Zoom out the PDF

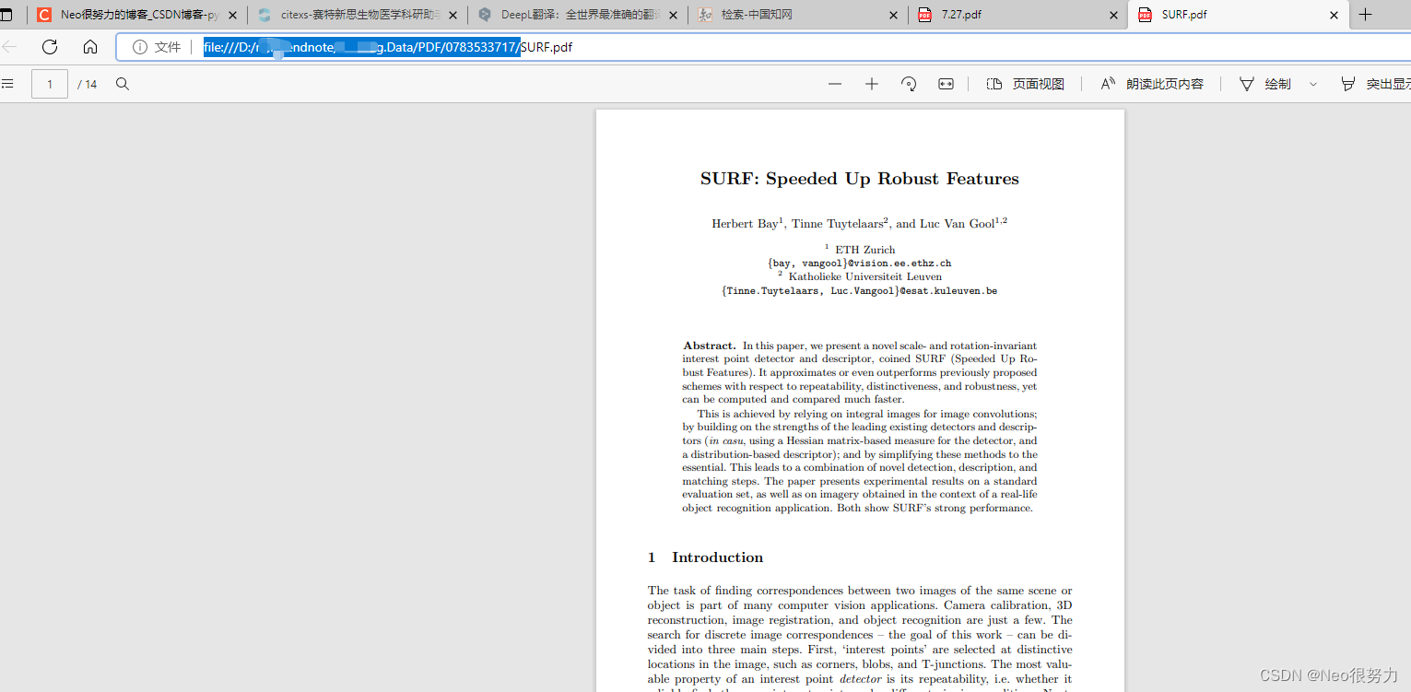(835, 84)
